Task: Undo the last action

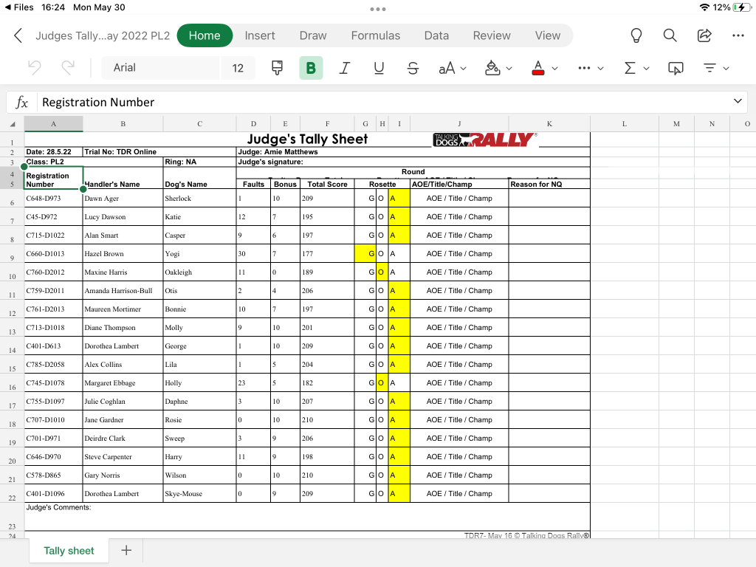Action: 34,68
